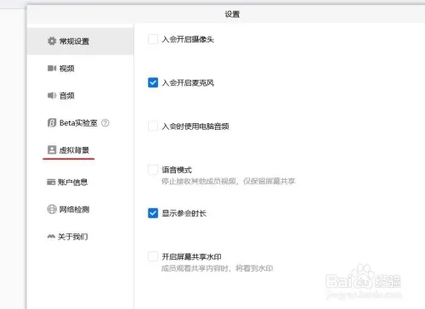Enable 入会开启摄像头 checkbox
Screen dimensions: 425x309
pyautogui.click(x=153, y=39)
